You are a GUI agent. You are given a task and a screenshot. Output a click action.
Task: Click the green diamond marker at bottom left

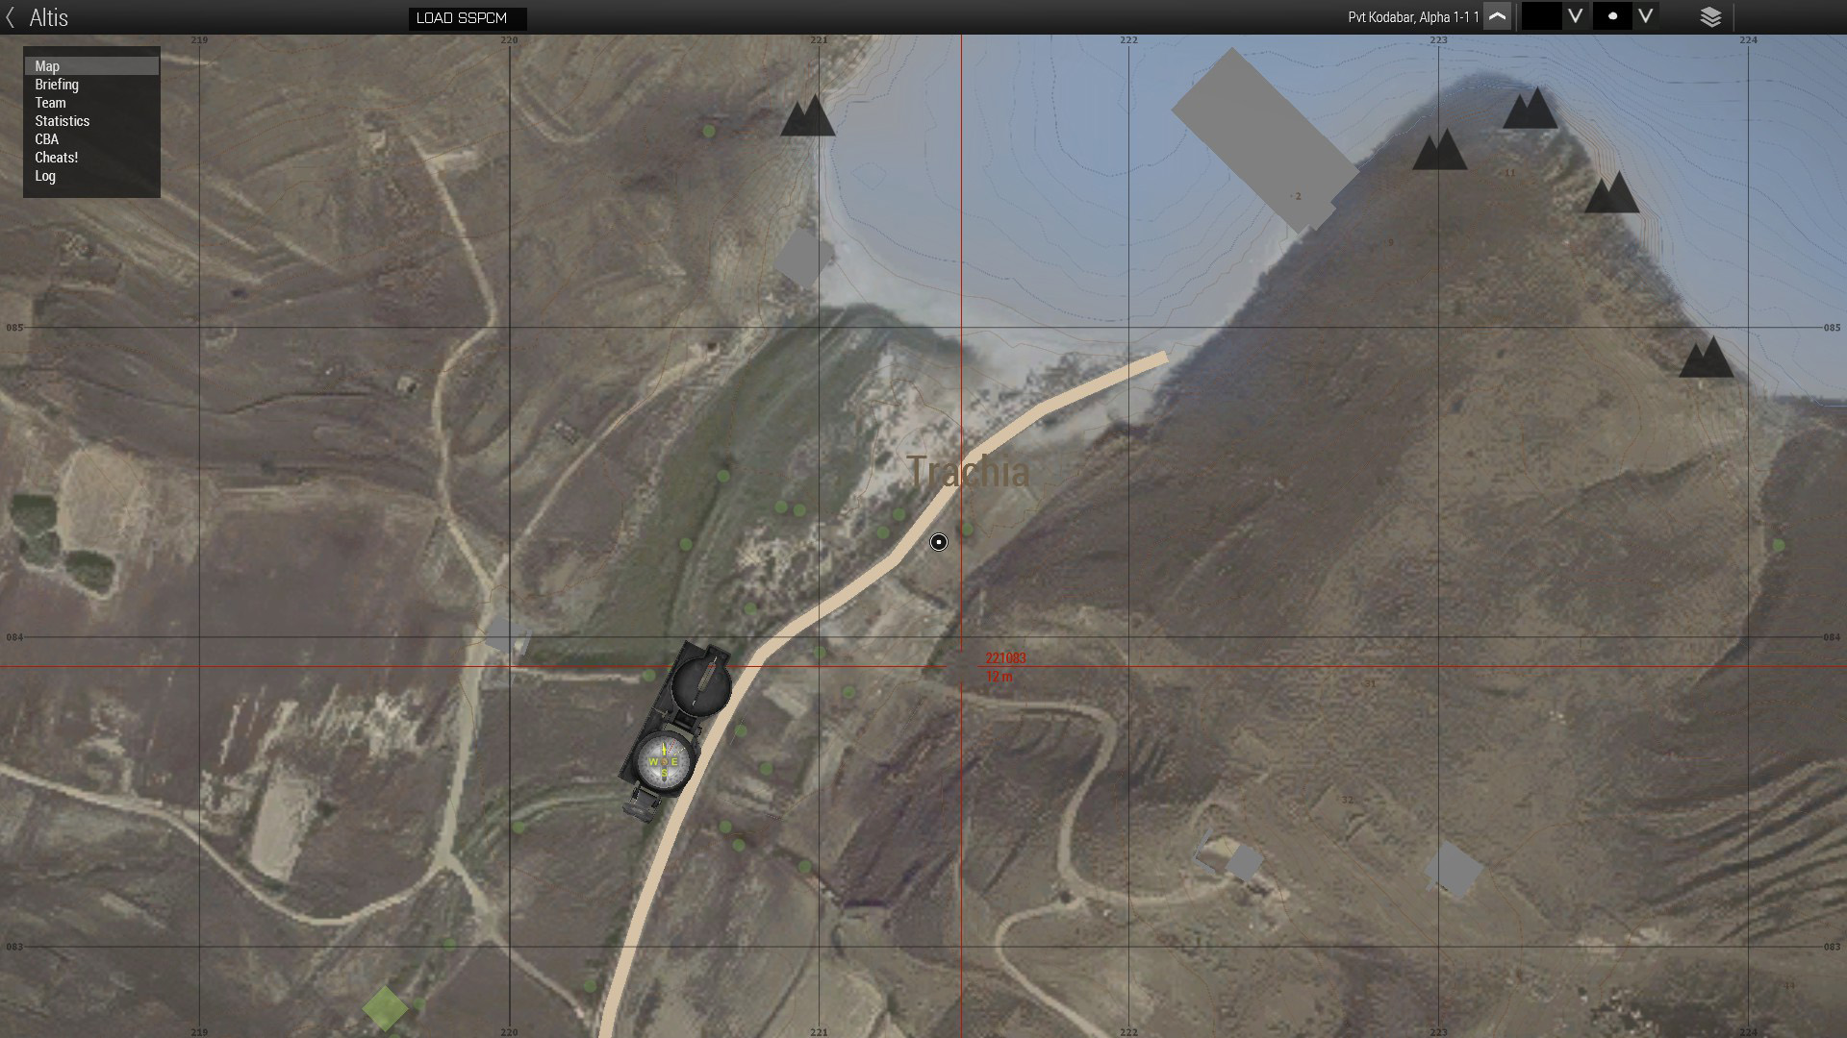pyautogui.click(x=385, y=1008)
